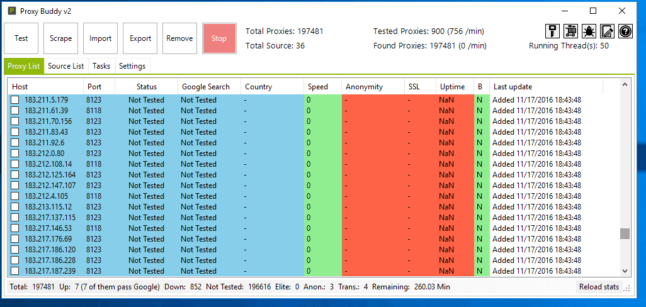Start scraping with the Scrape button
The height and width of the screenshot is (307, 646).
coord(60,38)
